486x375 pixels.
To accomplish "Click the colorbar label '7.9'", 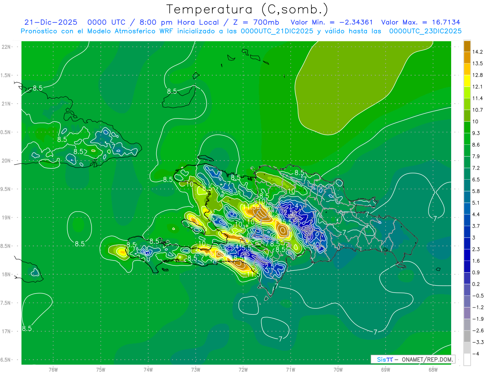I will coord(476,157).
